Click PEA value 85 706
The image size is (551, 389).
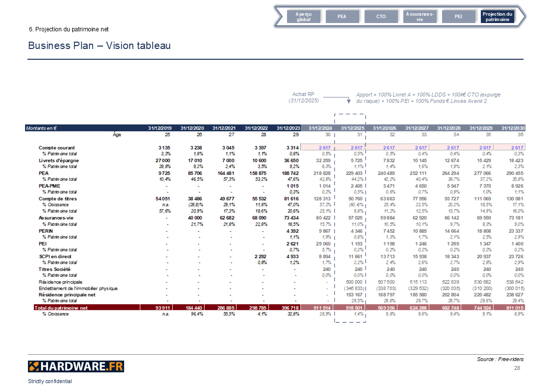195,173
